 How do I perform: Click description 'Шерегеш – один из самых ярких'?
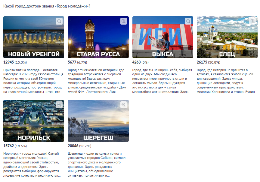[97, 165]
